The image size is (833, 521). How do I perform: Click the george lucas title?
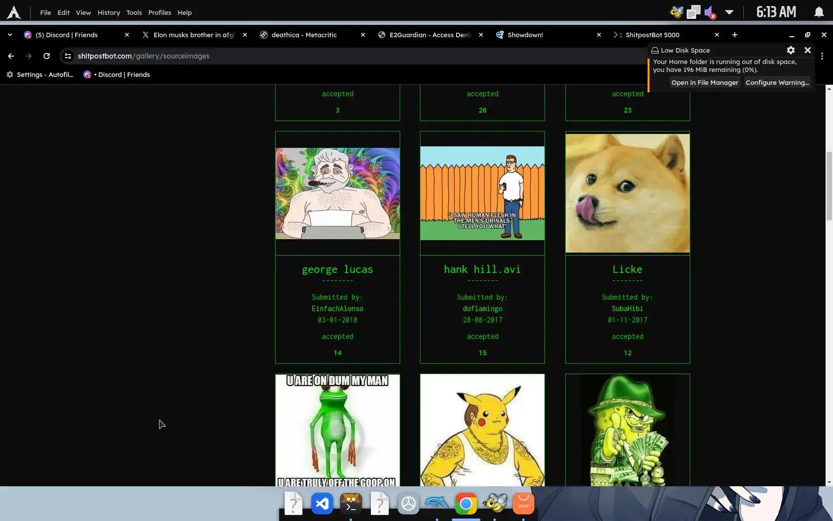click(x=338, y=269)
